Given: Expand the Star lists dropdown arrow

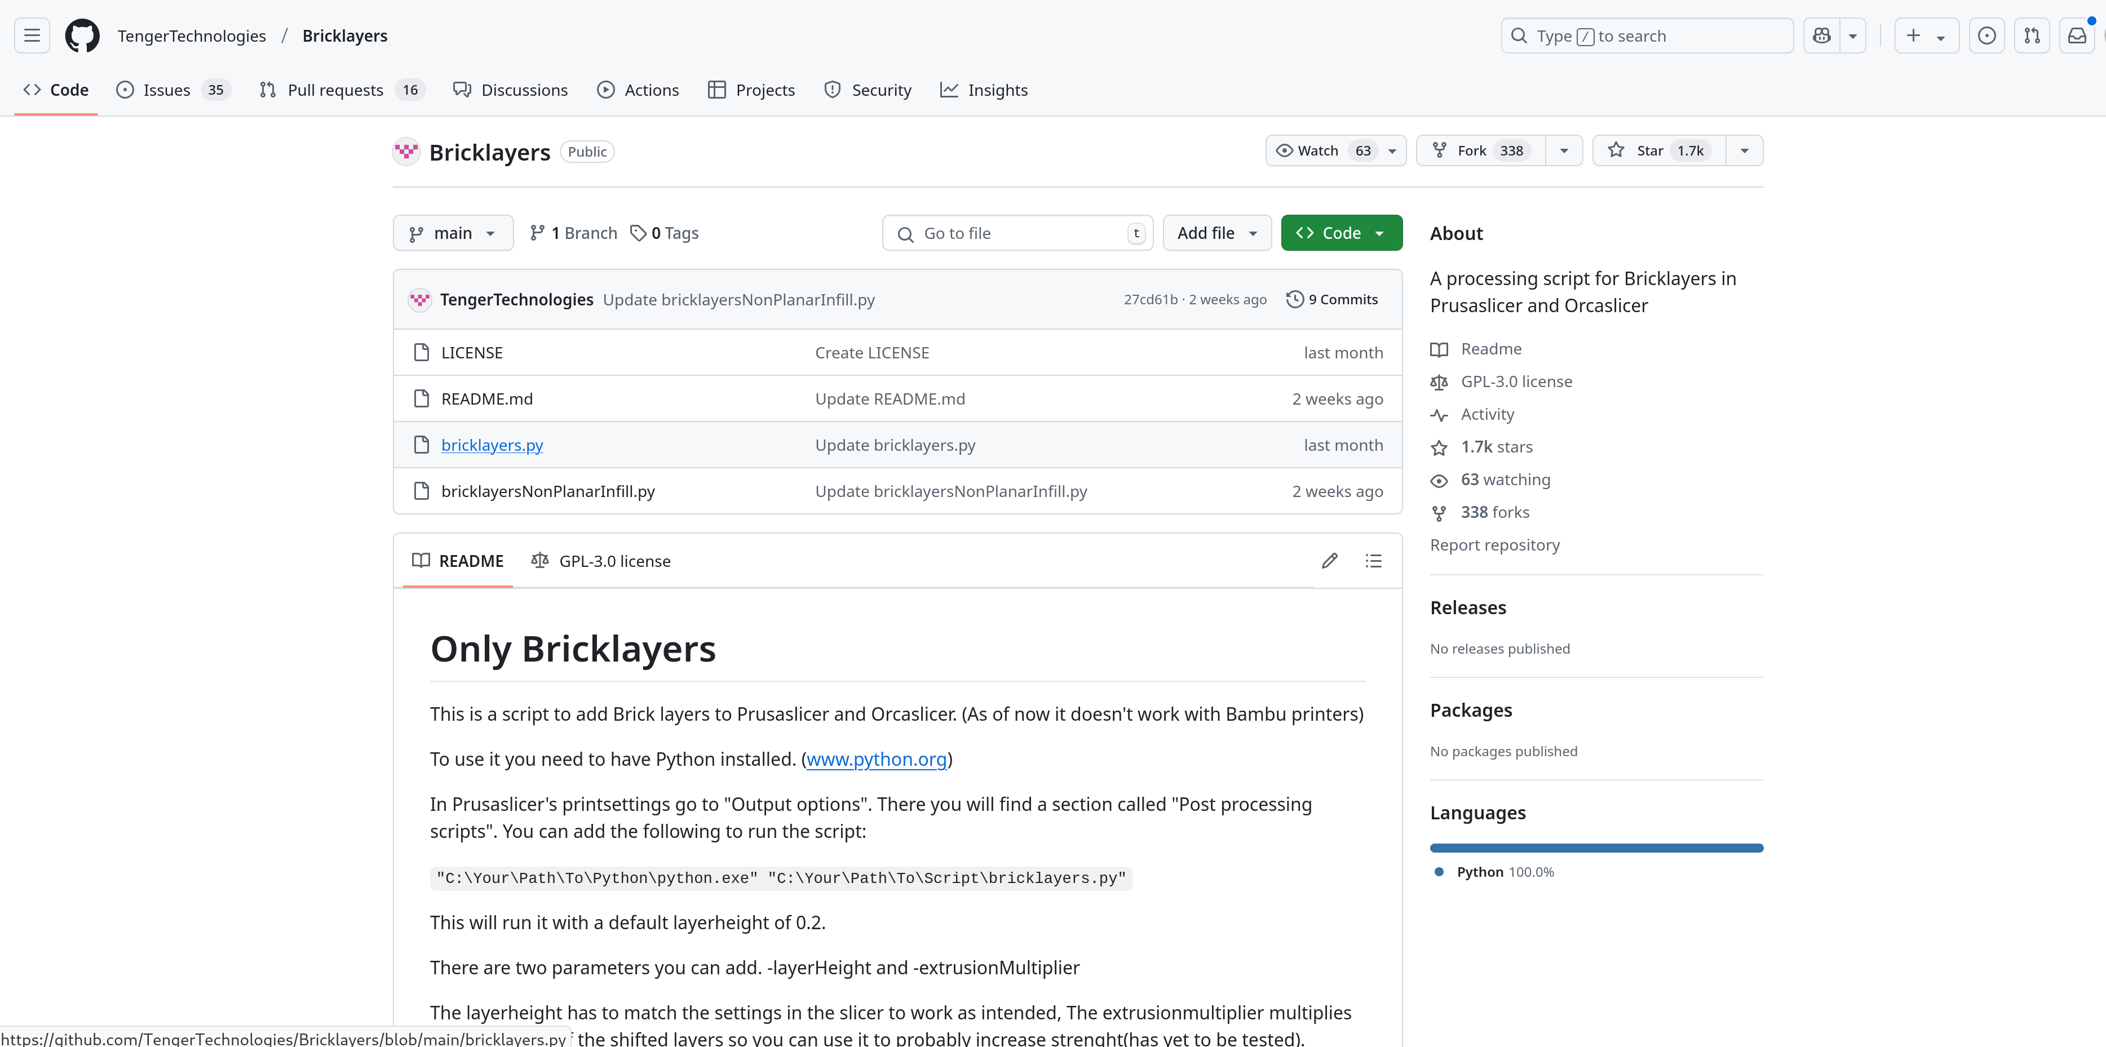Looking at the screenshot, I should point(1745,150).
